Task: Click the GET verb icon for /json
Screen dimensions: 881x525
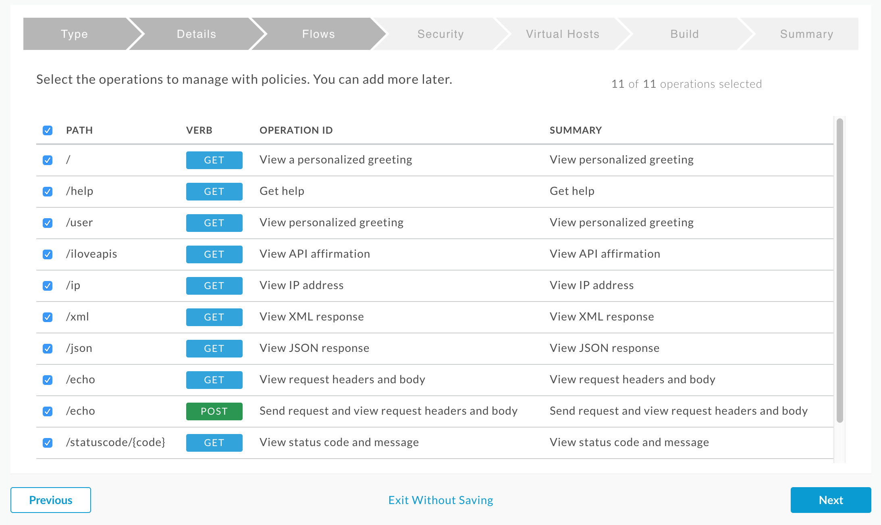Action: click(213, 348)
